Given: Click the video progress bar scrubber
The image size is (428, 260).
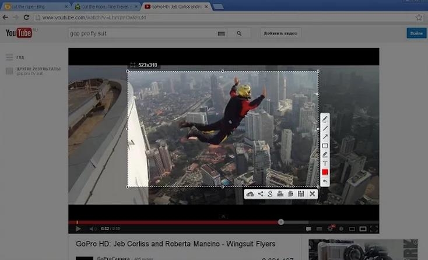Looking at the screenshot, I should pos(281,222).
